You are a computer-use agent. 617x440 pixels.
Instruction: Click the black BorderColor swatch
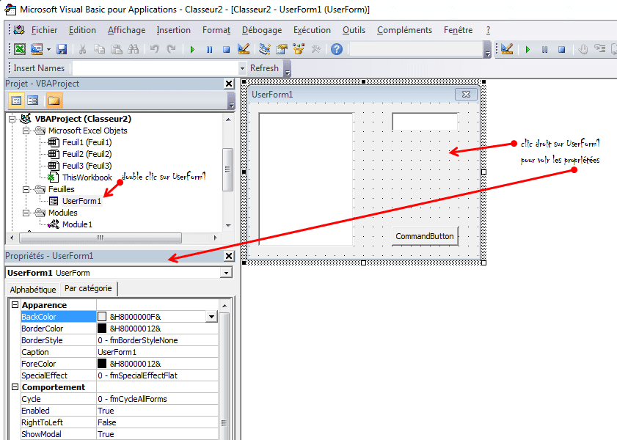[x=102, y=329]
